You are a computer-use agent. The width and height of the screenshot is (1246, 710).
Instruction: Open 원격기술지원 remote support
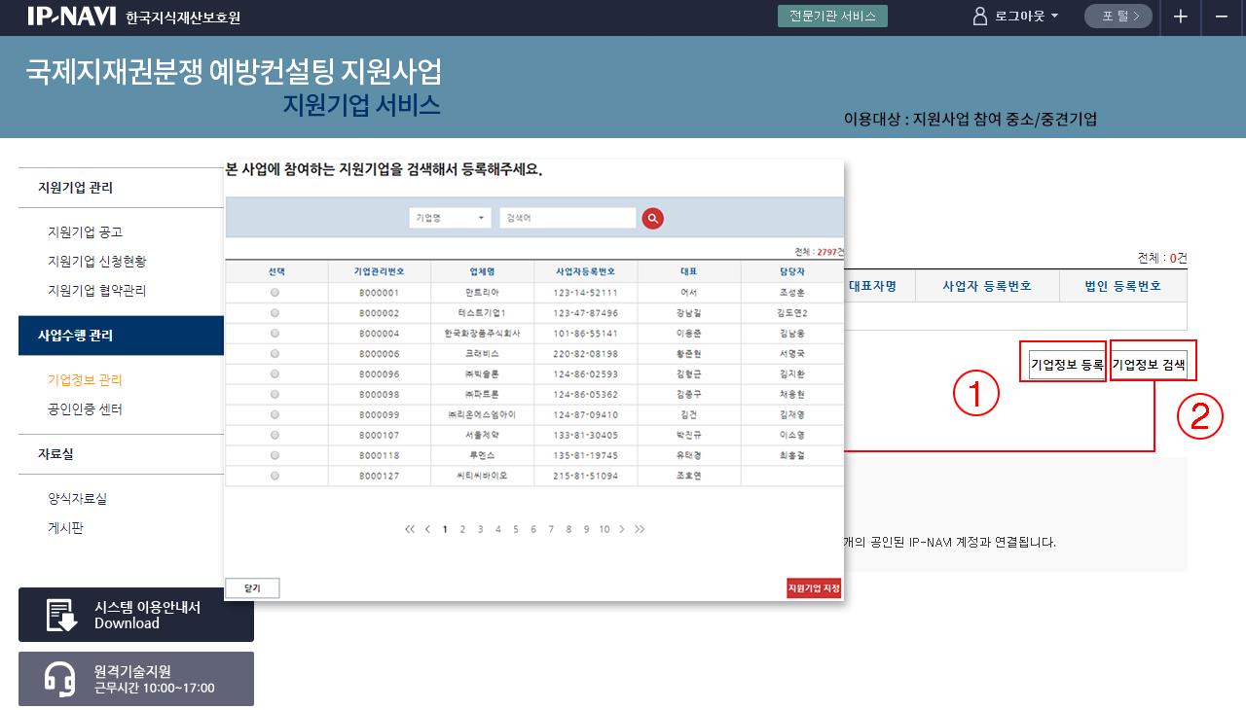[136, 679]
